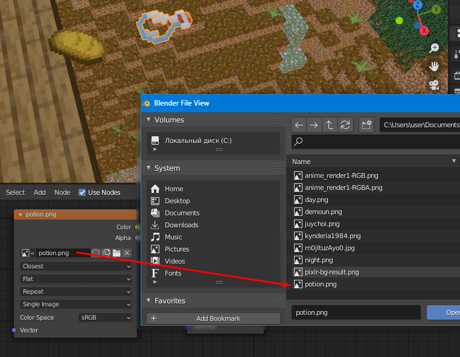Select file night.png

click(373, 260)
